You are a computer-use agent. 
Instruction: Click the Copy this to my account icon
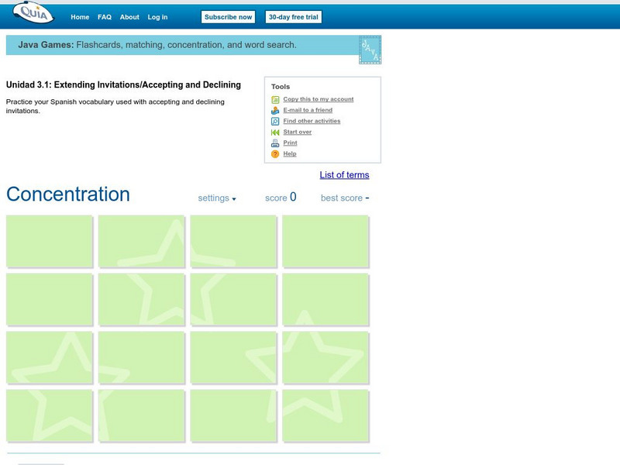[274, 99]
